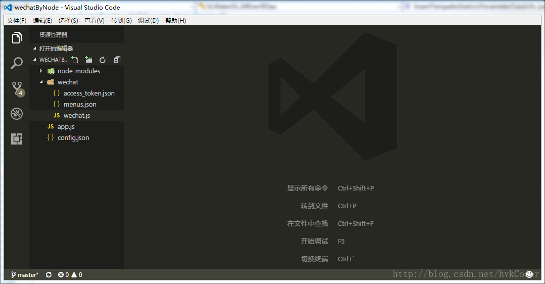The width and height of the screenshot is (545, 284).
Task: Collapse the 打开的编辑器 section
Action: click(35, 49)
